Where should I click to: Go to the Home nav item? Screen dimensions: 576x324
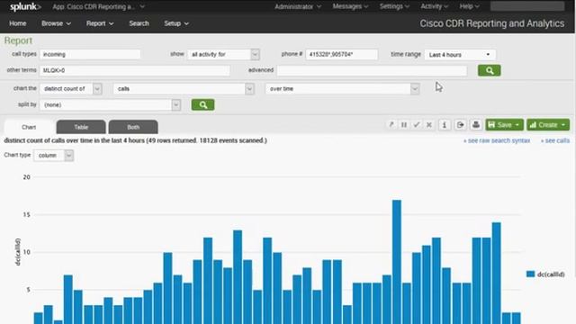coord(18,23)
